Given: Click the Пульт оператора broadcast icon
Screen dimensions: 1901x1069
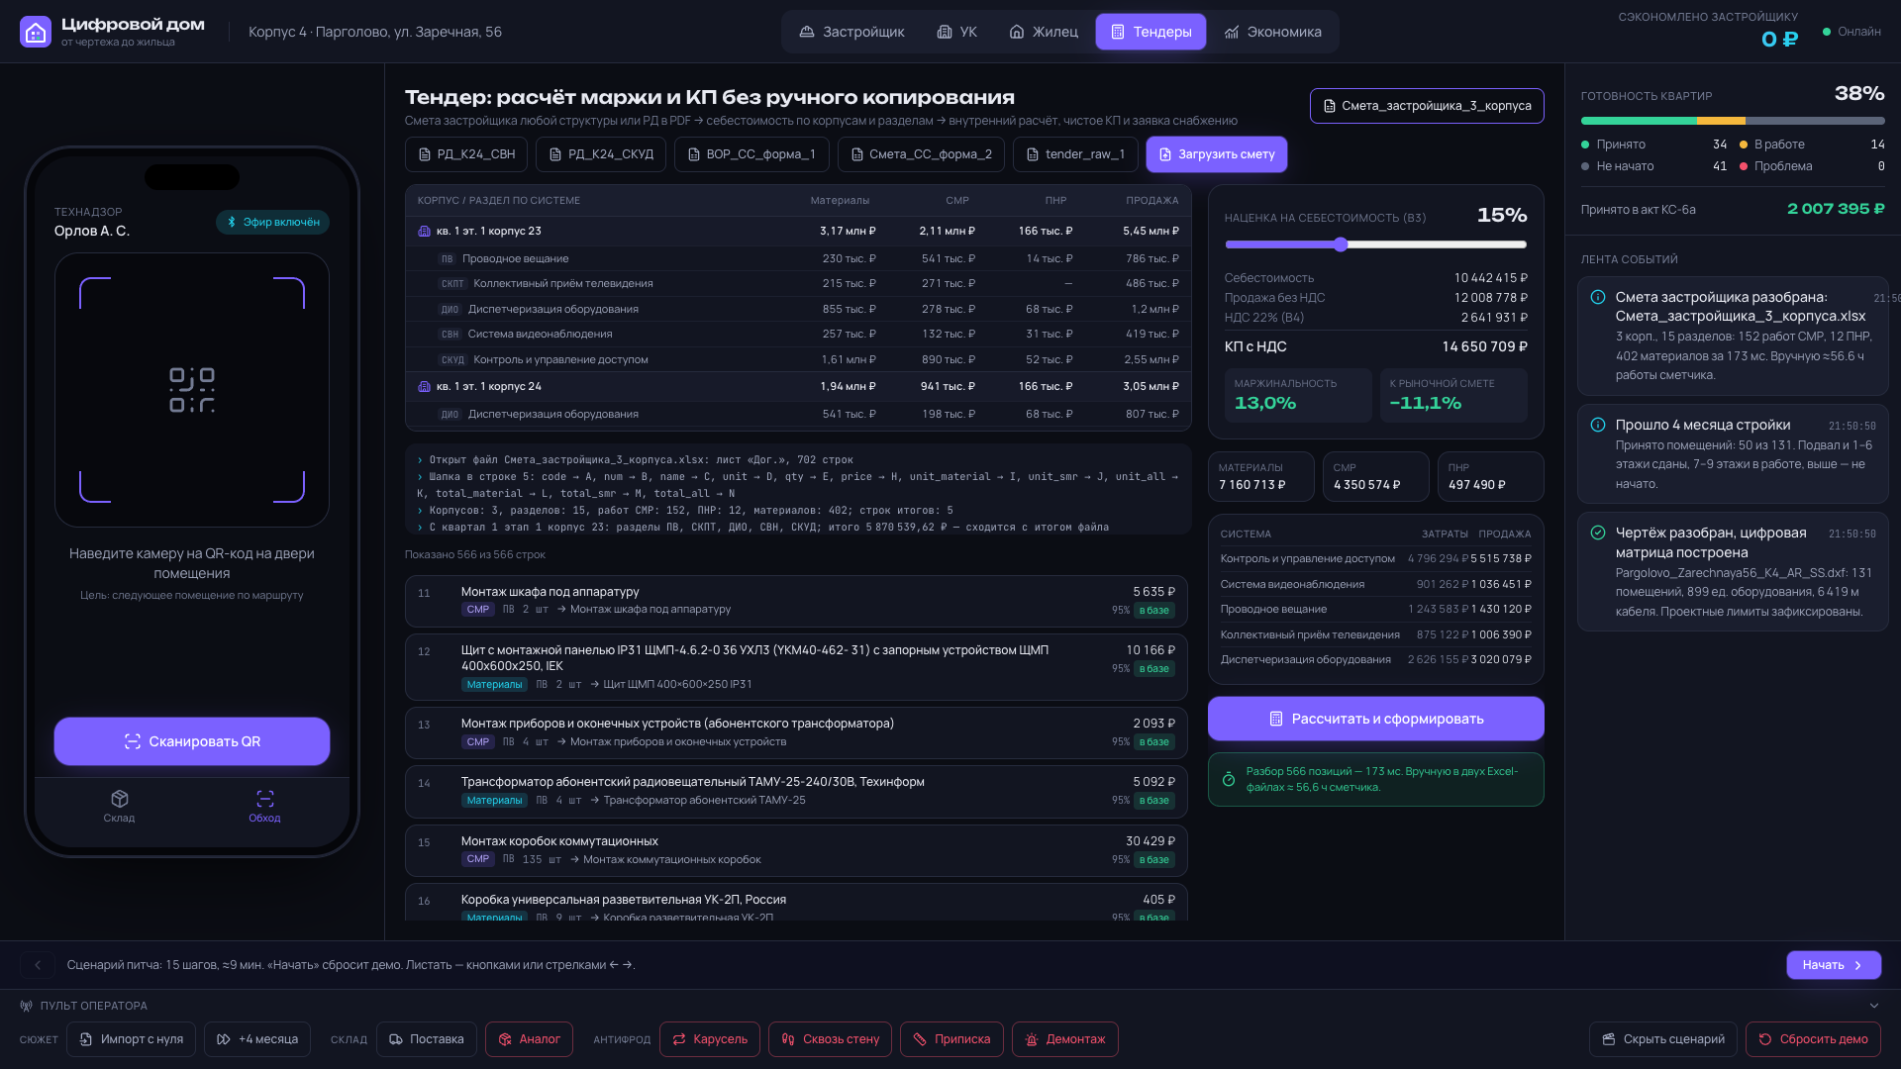Looking at the screenshot, I should point(27,1006).
